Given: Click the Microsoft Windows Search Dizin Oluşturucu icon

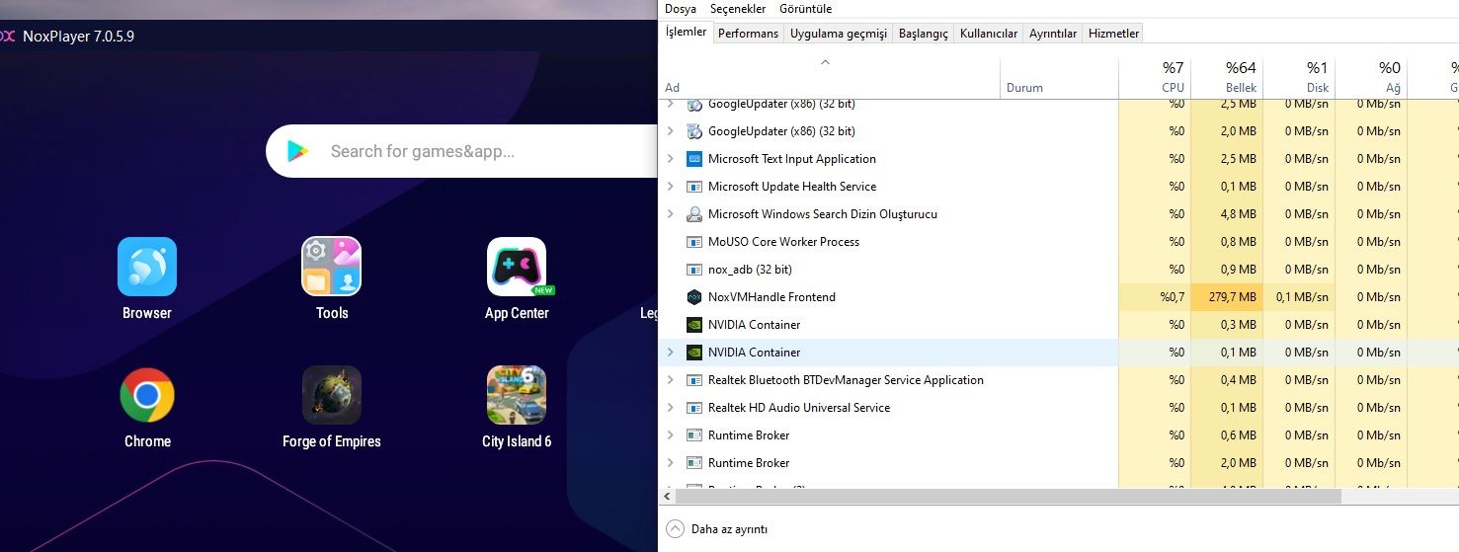Looking at the screenshot, I should (693, 213).
